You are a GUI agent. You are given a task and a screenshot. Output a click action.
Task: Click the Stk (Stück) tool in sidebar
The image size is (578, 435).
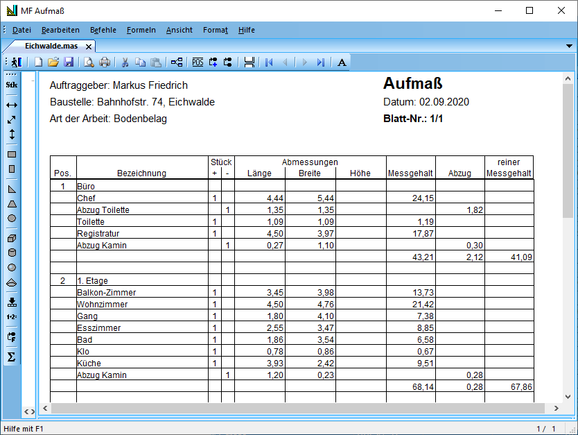click(x=12, y=85)
